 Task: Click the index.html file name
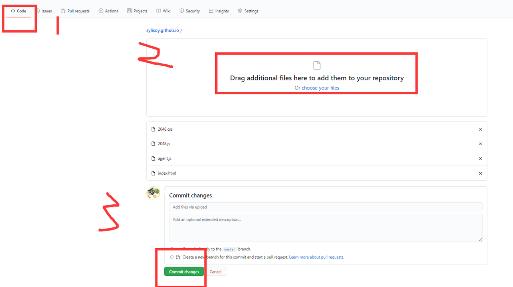pos(167,173)
